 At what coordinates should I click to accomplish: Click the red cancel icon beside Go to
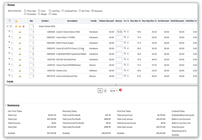click(120, 90)
